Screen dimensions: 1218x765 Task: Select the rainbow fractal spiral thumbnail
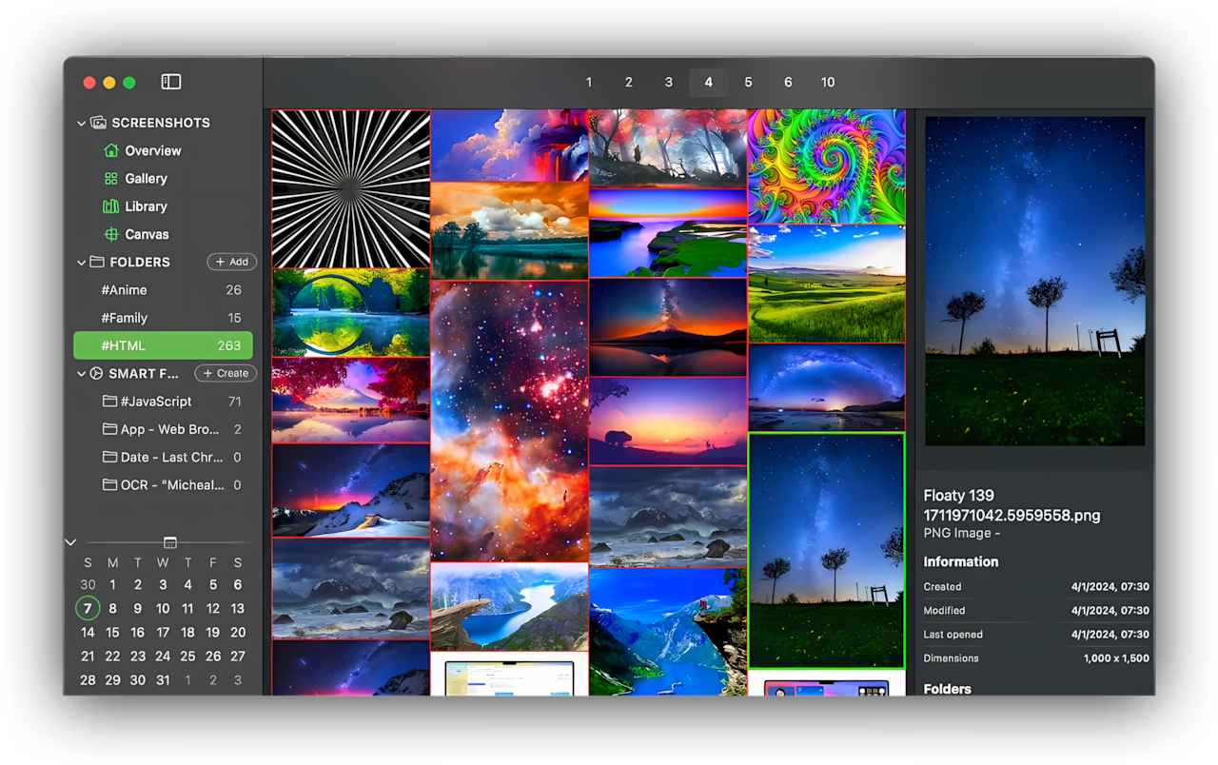(x=826, y=167)
